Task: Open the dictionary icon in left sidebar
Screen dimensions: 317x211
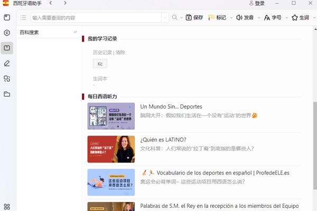Action: pos(7,17)
